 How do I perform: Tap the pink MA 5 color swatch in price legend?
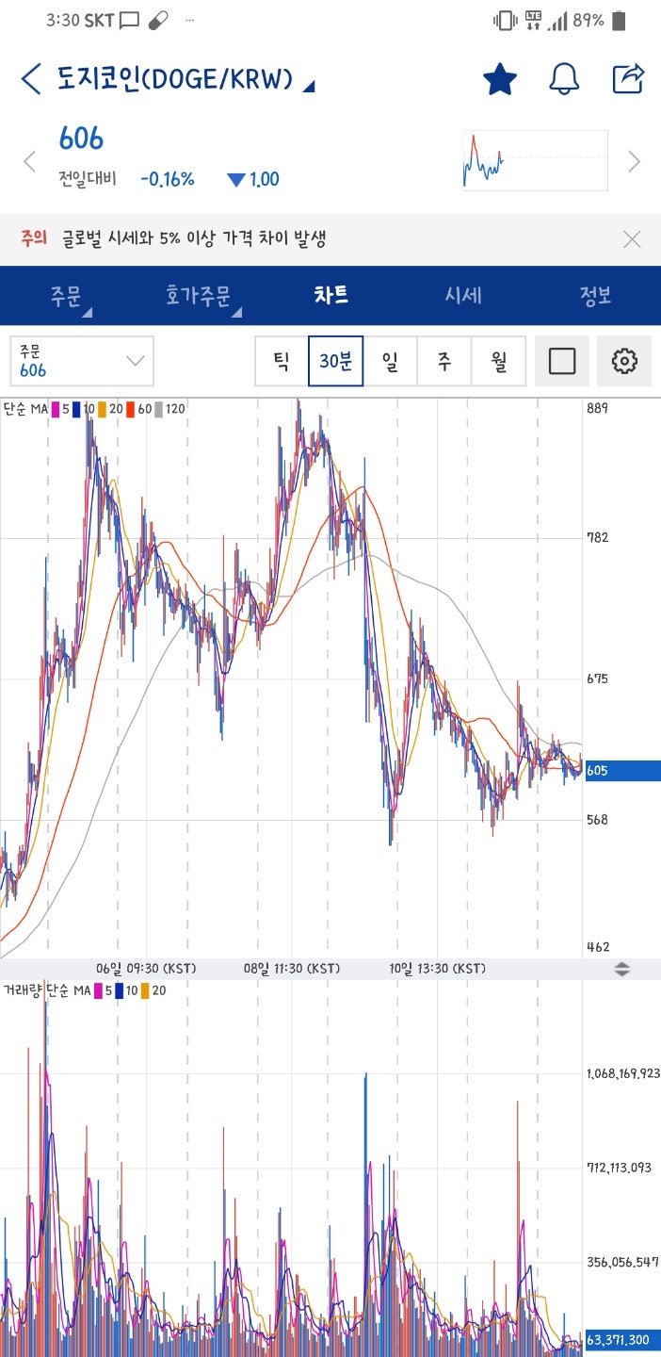pyautogui.click(x=56, y=408)
